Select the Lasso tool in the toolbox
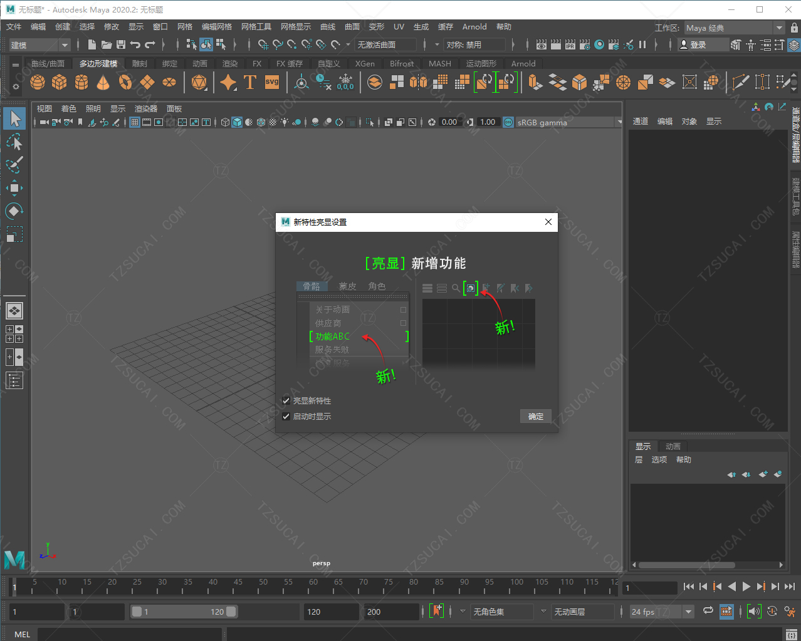The height and width of the screenshot is (641, 801). (x=14, y=142)
